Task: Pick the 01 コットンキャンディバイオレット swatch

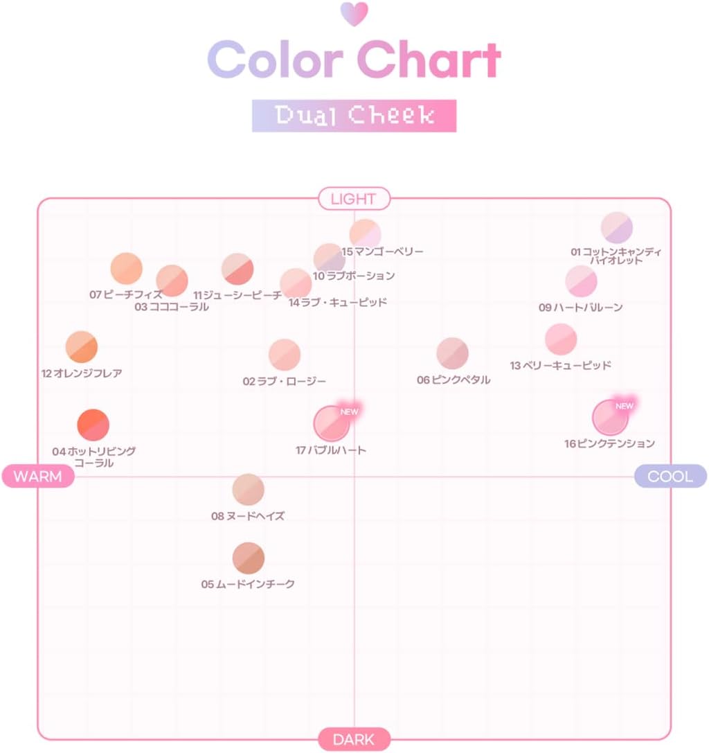Action: tap(616, 228)
